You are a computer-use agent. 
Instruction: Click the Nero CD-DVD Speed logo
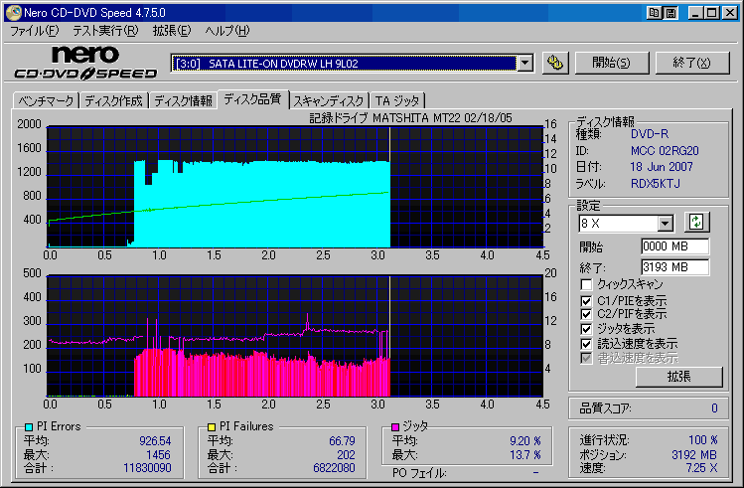(85, 63)
